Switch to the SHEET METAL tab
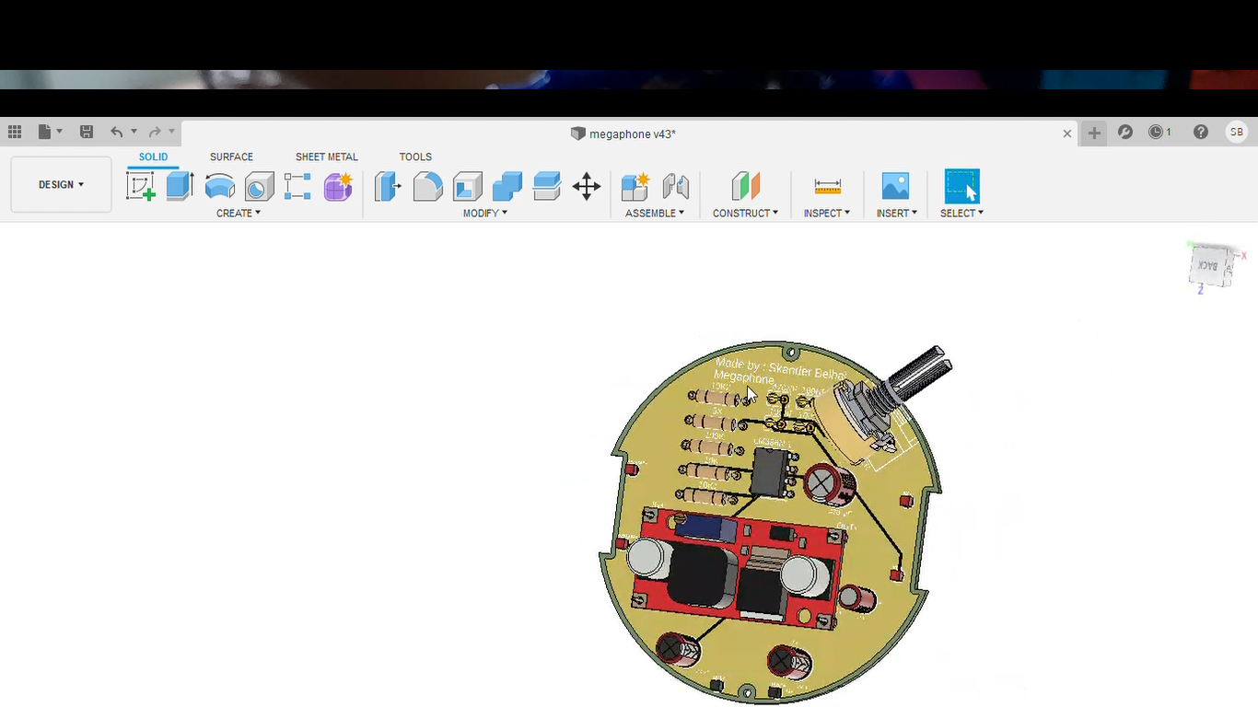 pyautogui.click(x=326, y=156)
